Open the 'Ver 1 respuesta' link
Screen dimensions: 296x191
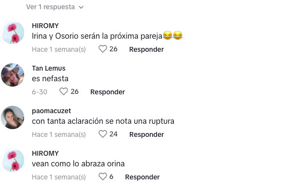pyautogui.click(x=50, y=7)
